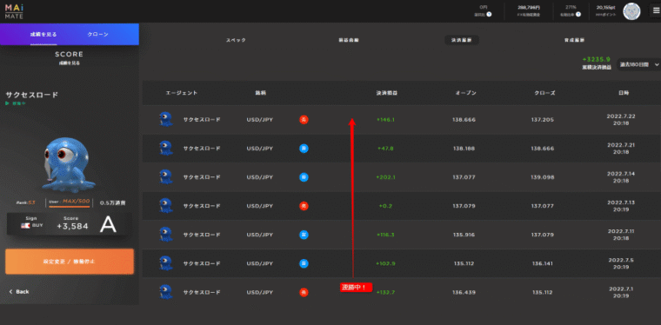Click the chevron arrow of period selector
661x325 pixels.
point(657,64)
